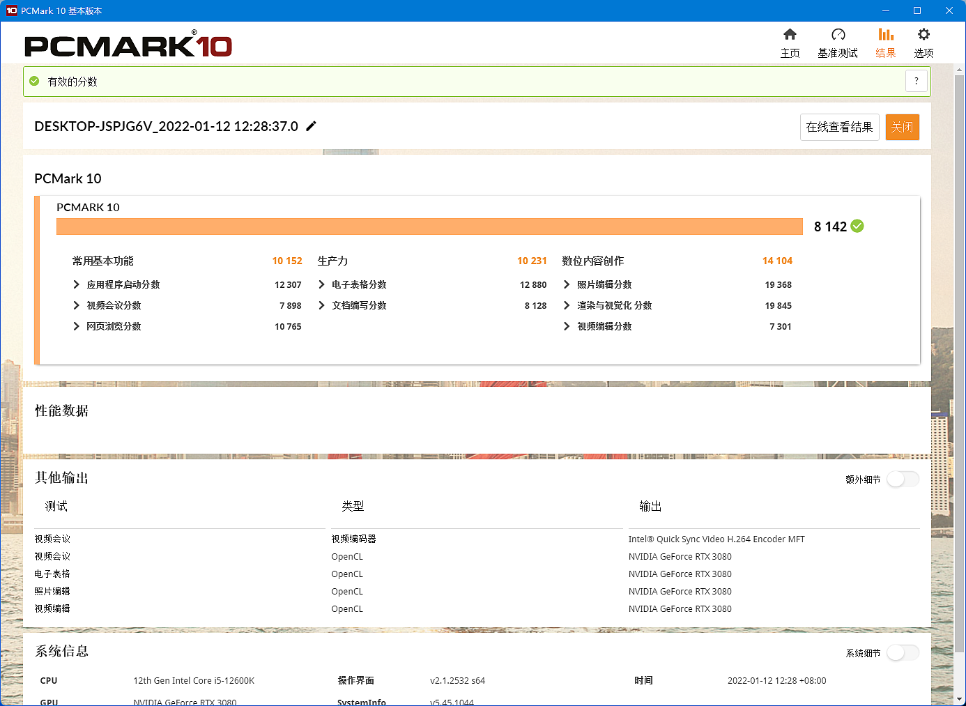The width and height of the screenshot is (966, 706).
Task: Click the PCMark 10 title bar app icon
Action: coord(11,10)
